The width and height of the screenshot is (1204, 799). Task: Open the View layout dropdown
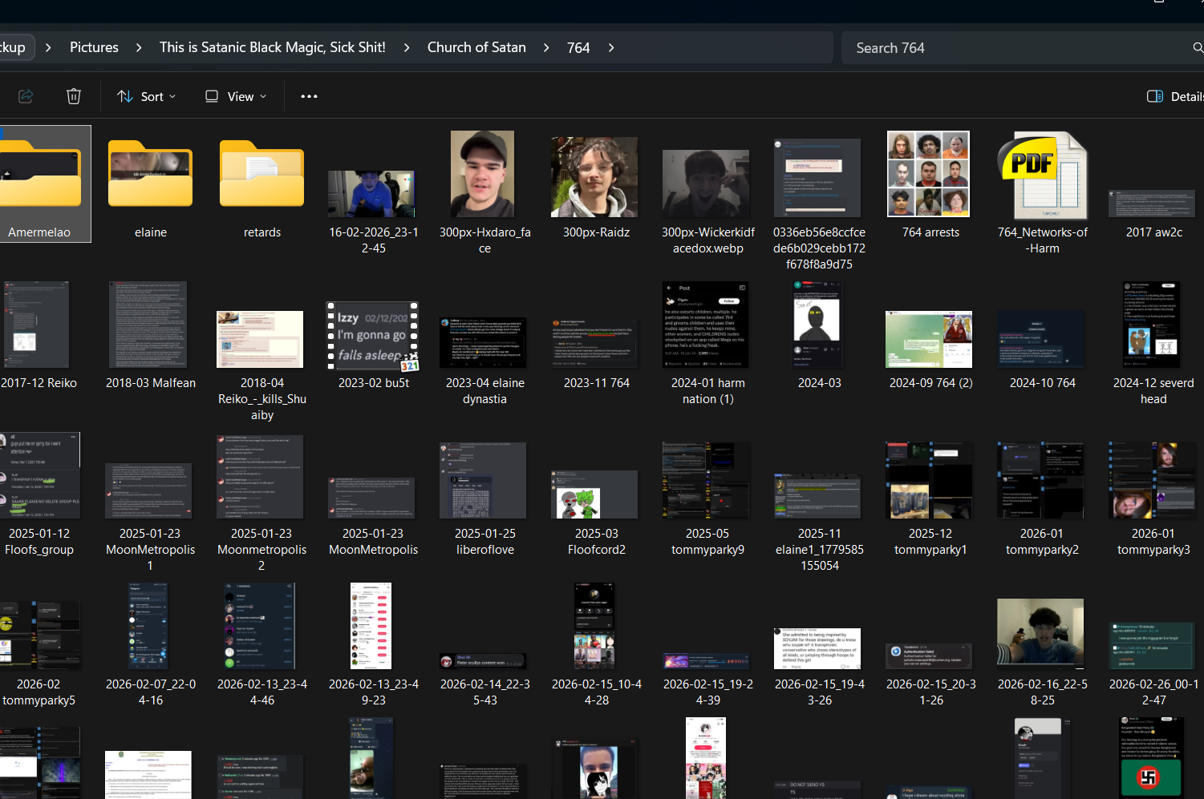click(x=236, y=96)
